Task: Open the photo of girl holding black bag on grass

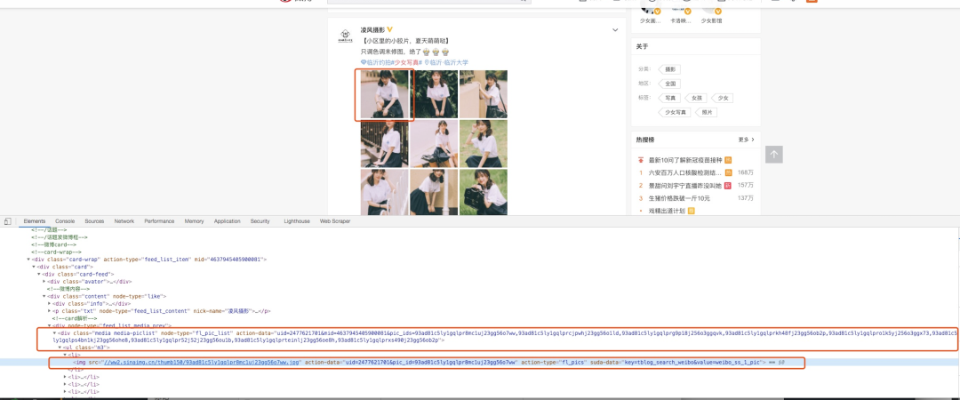Action: [483, 193]
